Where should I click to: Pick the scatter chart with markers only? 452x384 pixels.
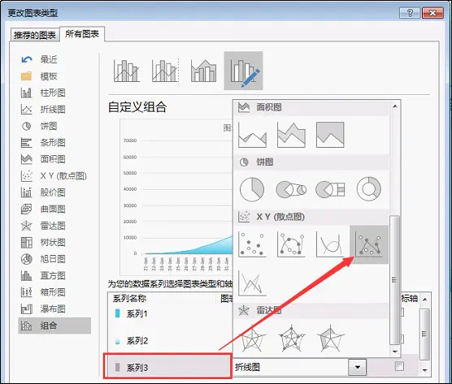pyautogui.click(x=253, y=244)
